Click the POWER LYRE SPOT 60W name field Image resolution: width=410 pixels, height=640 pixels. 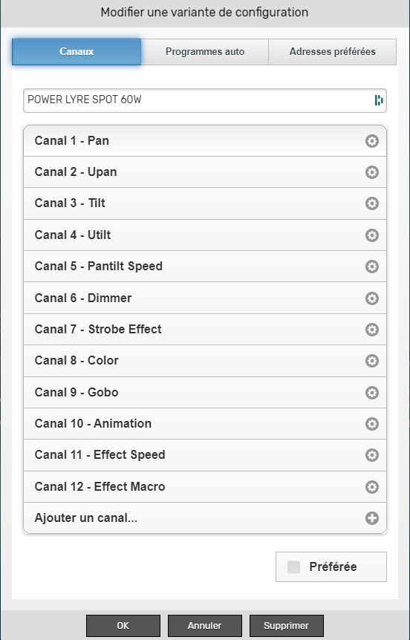[x=205, y=100]
